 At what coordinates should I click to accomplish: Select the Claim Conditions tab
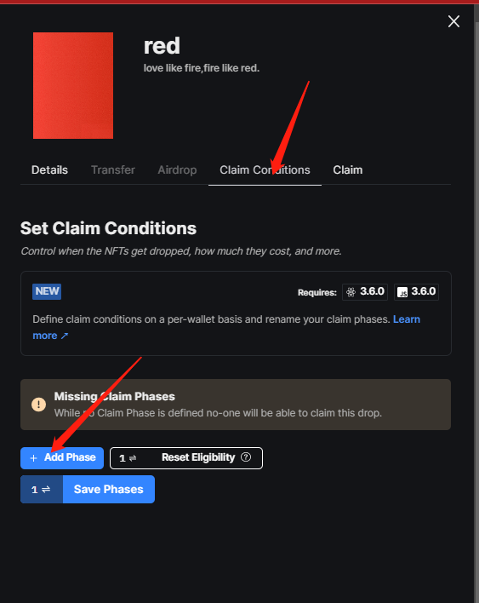(x=265, y=170)
